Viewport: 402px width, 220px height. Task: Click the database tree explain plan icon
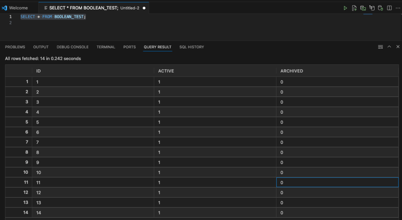coord(372,8)
